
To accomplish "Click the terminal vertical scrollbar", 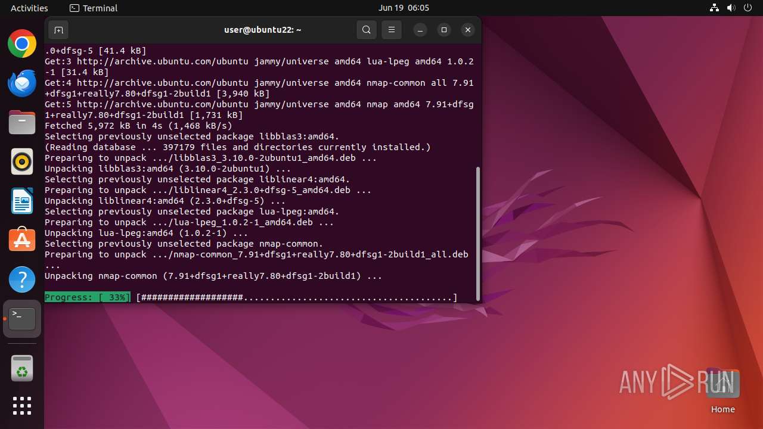I will [x=477, y=232].
